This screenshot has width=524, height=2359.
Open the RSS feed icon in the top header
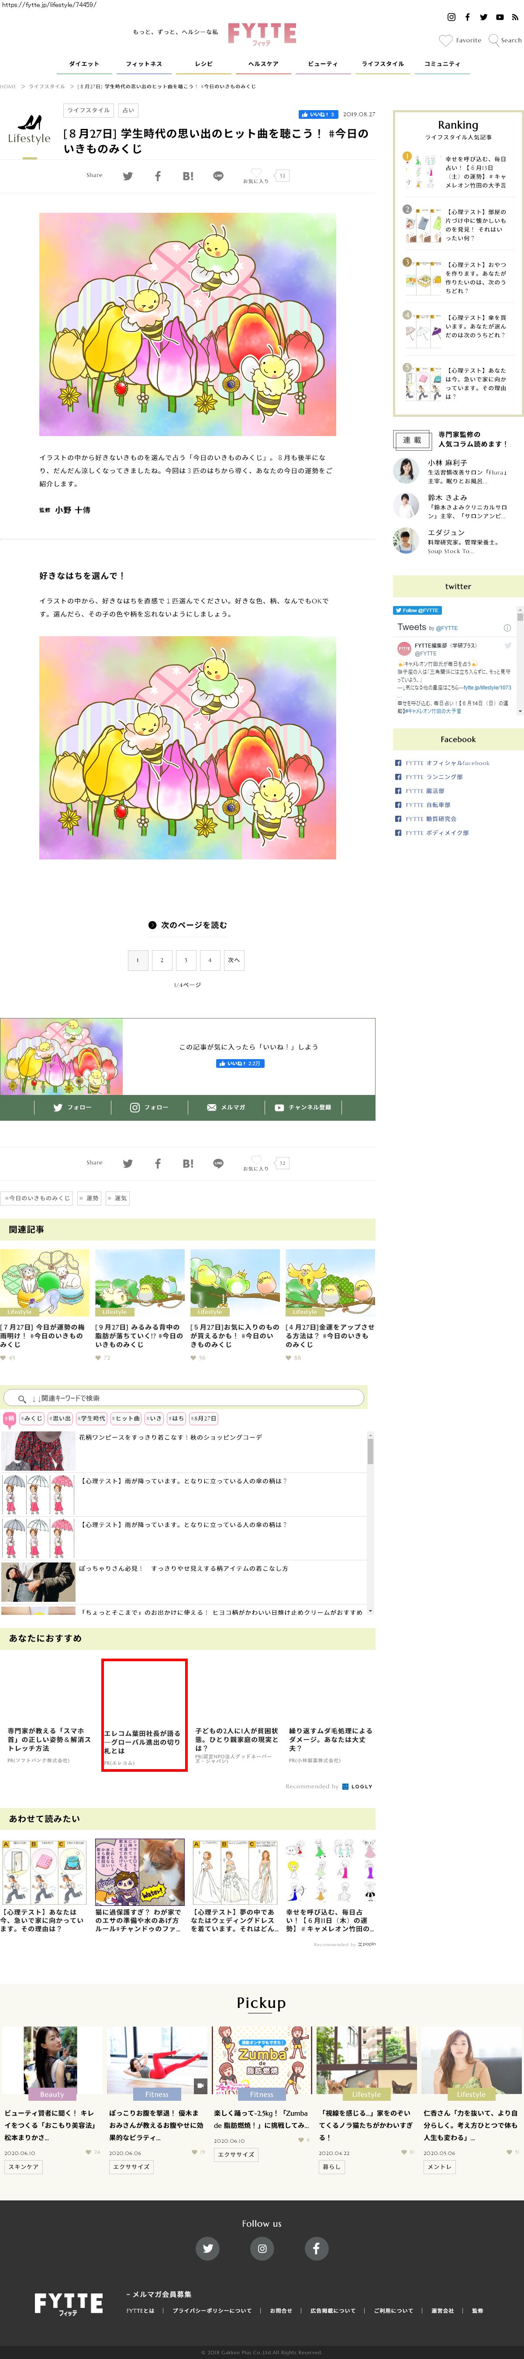pyautogui.click(x=515, y=17)
